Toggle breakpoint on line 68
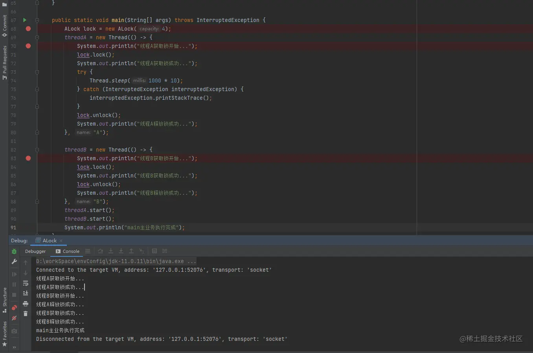This screenshot has height=353, width=533. tap(28, 29)
